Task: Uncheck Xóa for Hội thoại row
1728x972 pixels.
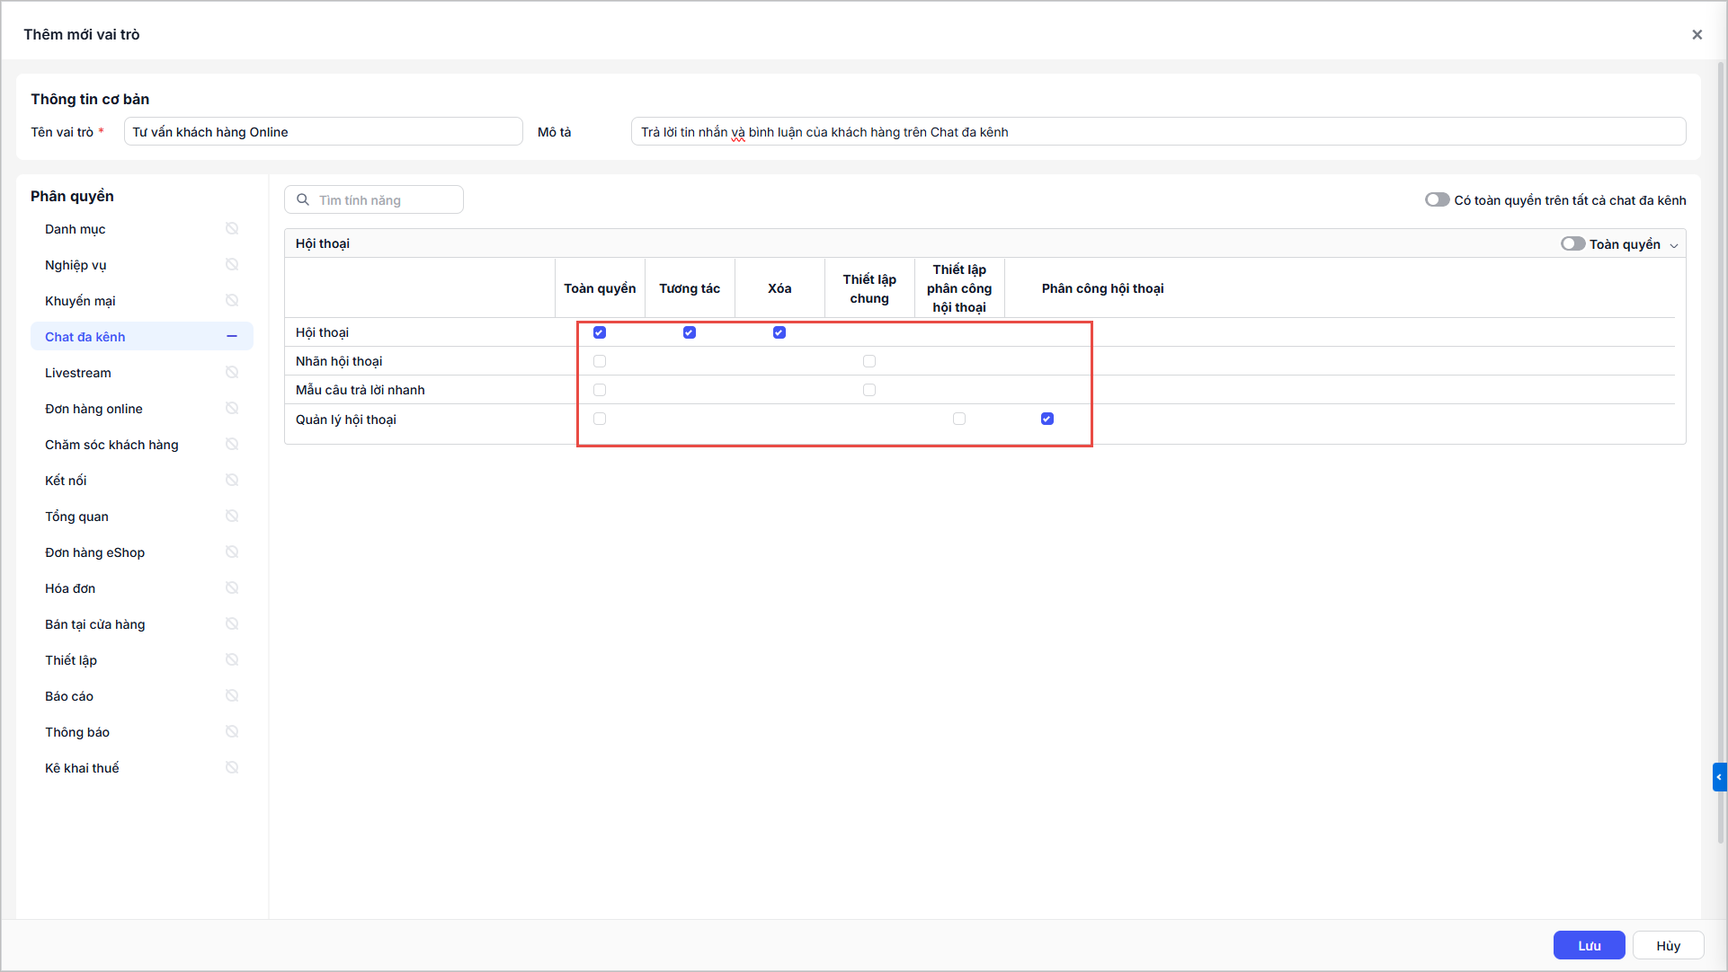Action: tap(779, 332)
